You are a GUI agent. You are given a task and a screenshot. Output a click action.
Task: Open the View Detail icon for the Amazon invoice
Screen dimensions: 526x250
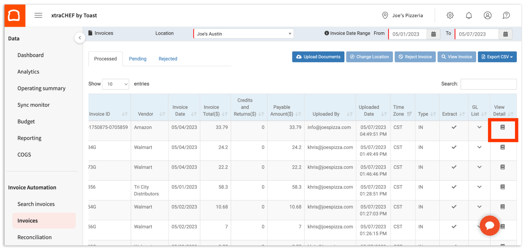coord(503,127)
